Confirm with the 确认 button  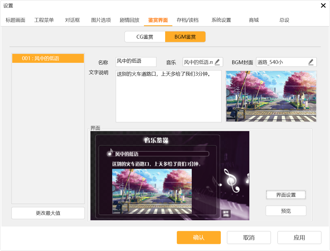(x=199, y=237)
